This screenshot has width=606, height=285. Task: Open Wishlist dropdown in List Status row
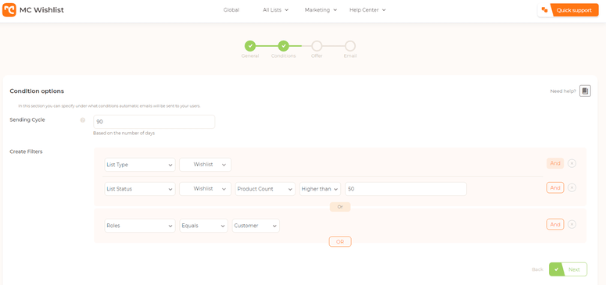pyautogui.click(x=205, y=189)
